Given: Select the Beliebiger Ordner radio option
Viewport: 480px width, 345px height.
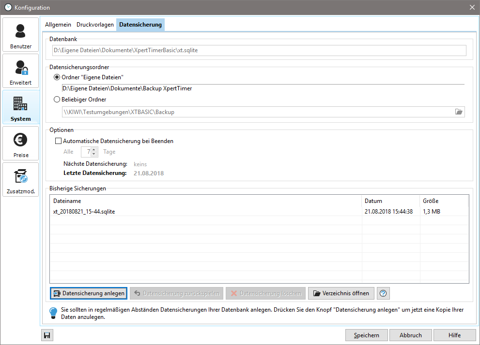Looking at the screenshot, I should [x=57, y=100].
